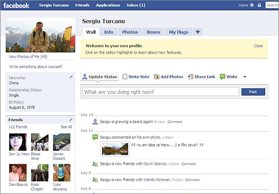Click Write Note text link

coord(139,77)
